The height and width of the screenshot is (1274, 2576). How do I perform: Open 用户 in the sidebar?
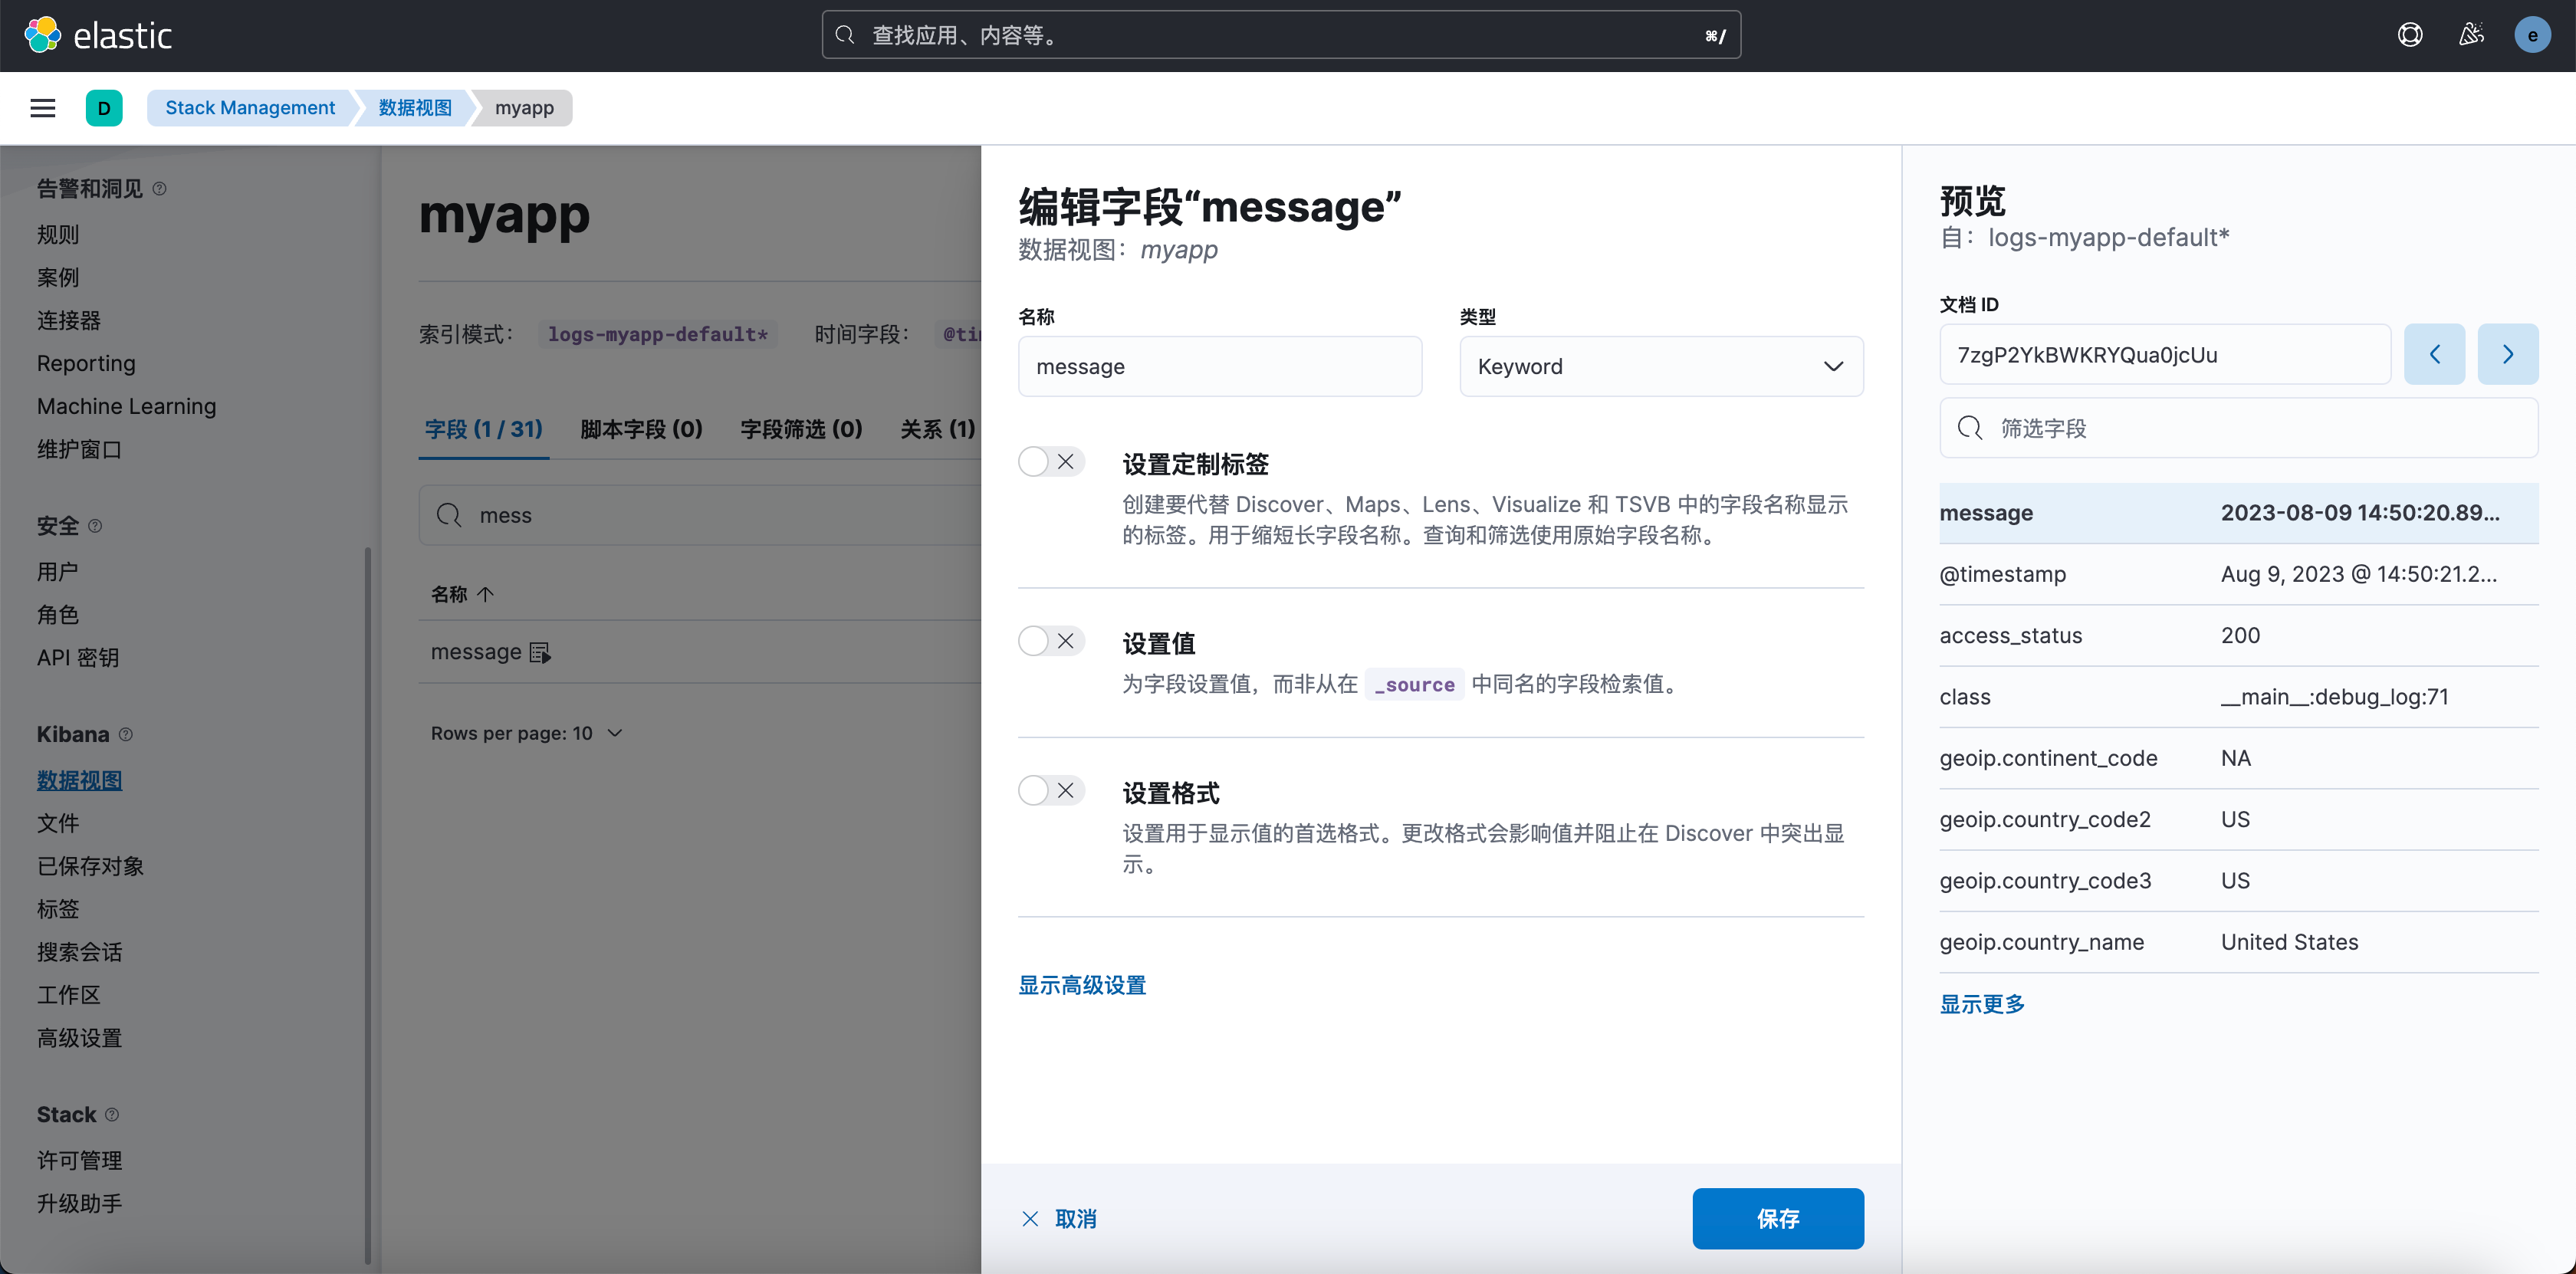(58, 572)
